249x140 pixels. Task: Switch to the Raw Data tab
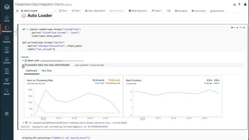pos(47,71)
